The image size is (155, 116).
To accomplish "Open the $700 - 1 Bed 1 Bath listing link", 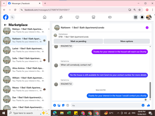I will pos(73,37).
